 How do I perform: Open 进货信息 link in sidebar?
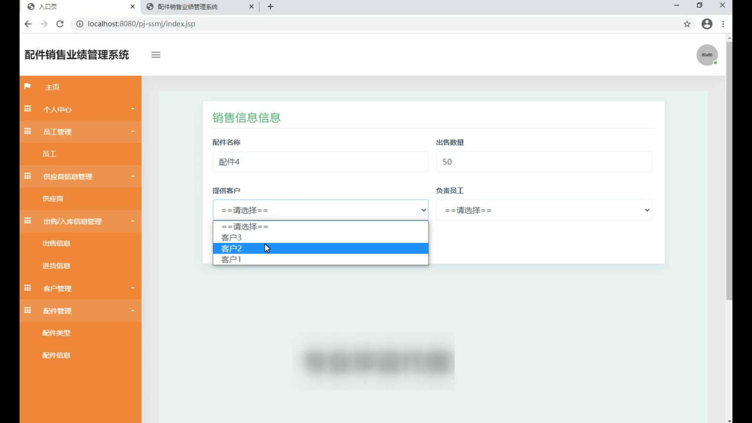pos(56,266)
